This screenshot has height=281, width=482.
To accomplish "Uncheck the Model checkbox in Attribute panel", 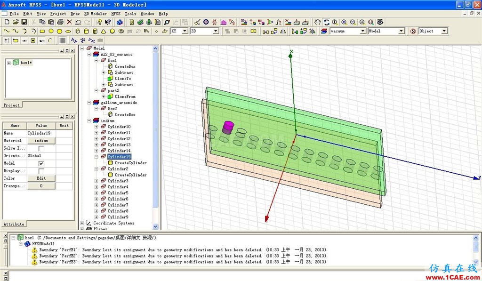I will coord(41,163).
